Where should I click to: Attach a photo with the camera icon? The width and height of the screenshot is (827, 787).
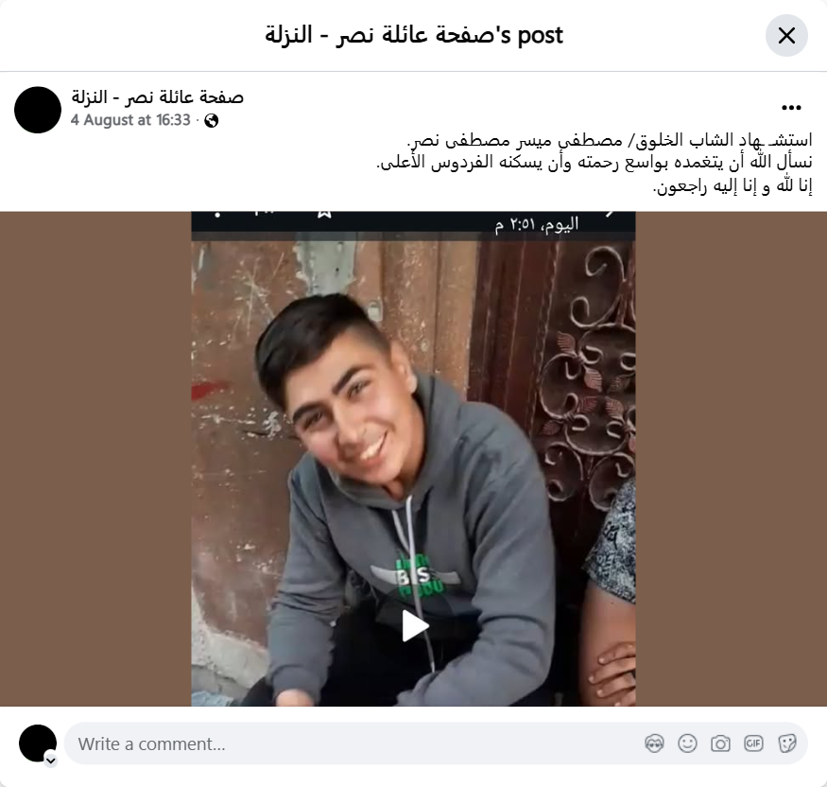[x=720, y=743]
